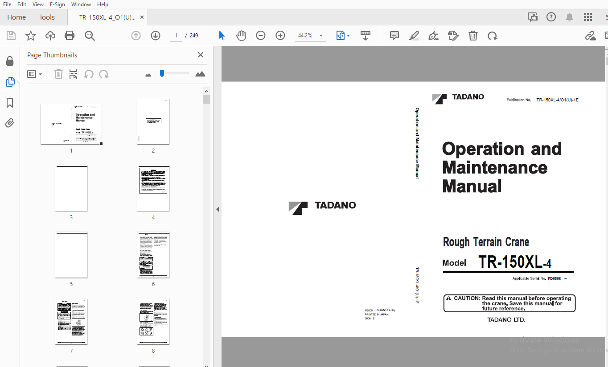This screenshot has height=367, width=608.
Task: Click the share review chat icon
Action: point(533,17)
